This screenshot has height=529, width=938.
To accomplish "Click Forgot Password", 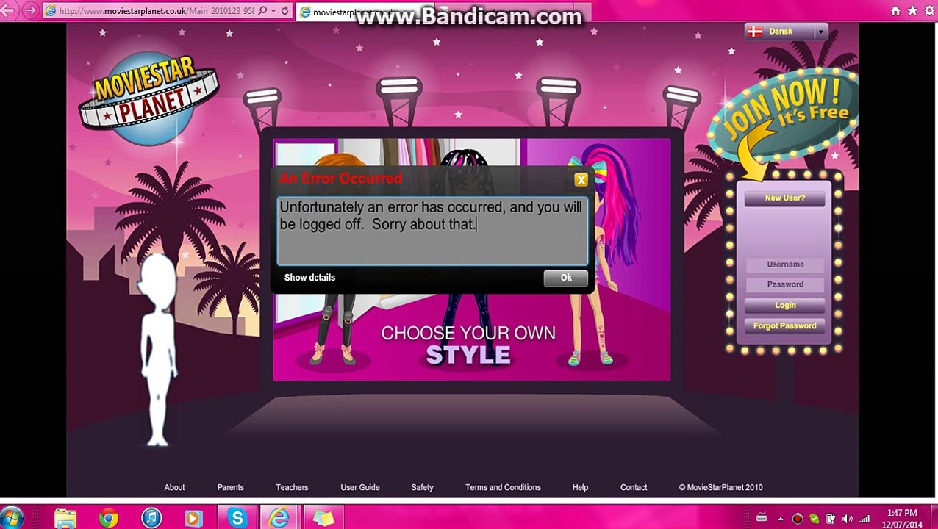I will click(x=785, y=325).
